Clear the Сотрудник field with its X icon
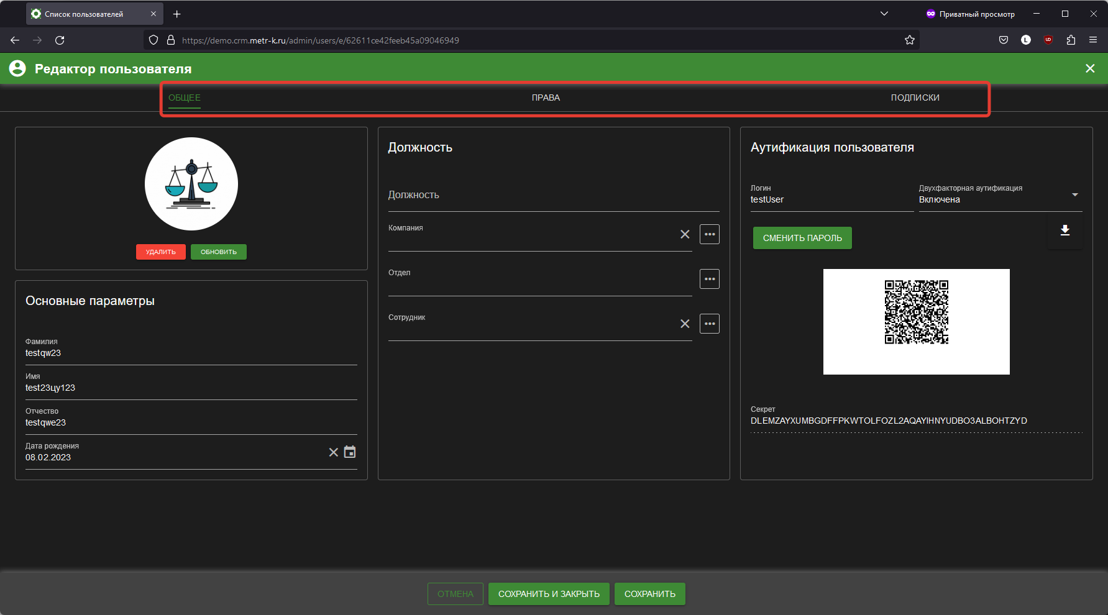 (685, 324)
